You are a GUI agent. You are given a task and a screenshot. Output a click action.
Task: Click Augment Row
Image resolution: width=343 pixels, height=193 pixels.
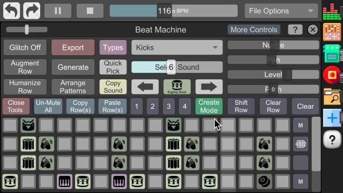click(x=25, y=67)
